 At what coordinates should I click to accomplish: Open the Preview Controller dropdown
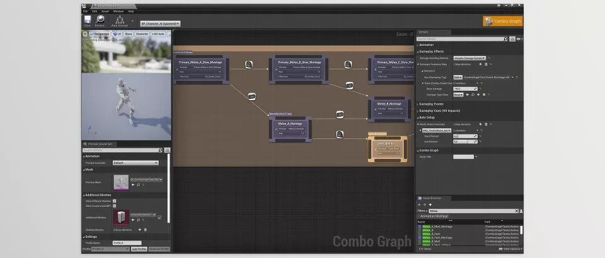135,163
